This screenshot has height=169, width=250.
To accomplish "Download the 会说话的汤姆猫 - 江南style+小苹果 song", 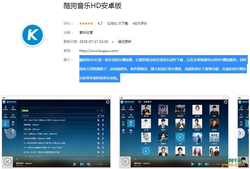I will click(103, 139).
